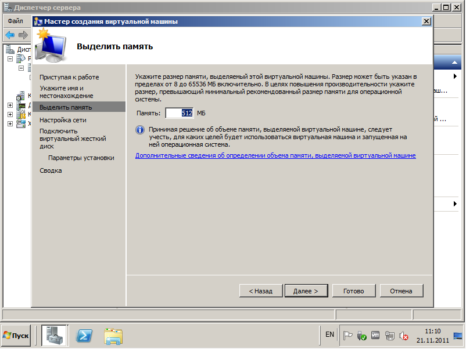Screen dimensions: 466x349
Task: Click the Готово button
Action: coord(354,291)
